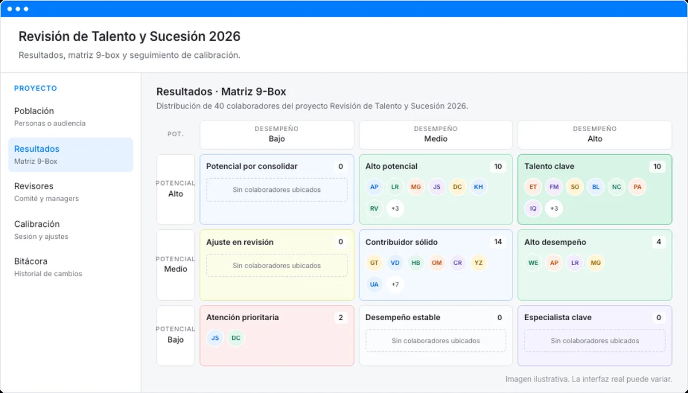This screenshot has width=688, height=393.
Task: Select the Potencial Medio row header
Action: (176, 265)
